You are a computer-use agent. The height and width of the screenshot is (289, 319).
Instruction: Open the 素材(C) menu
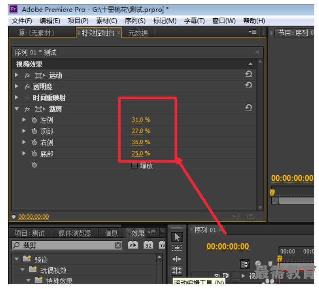pos(107,21)
